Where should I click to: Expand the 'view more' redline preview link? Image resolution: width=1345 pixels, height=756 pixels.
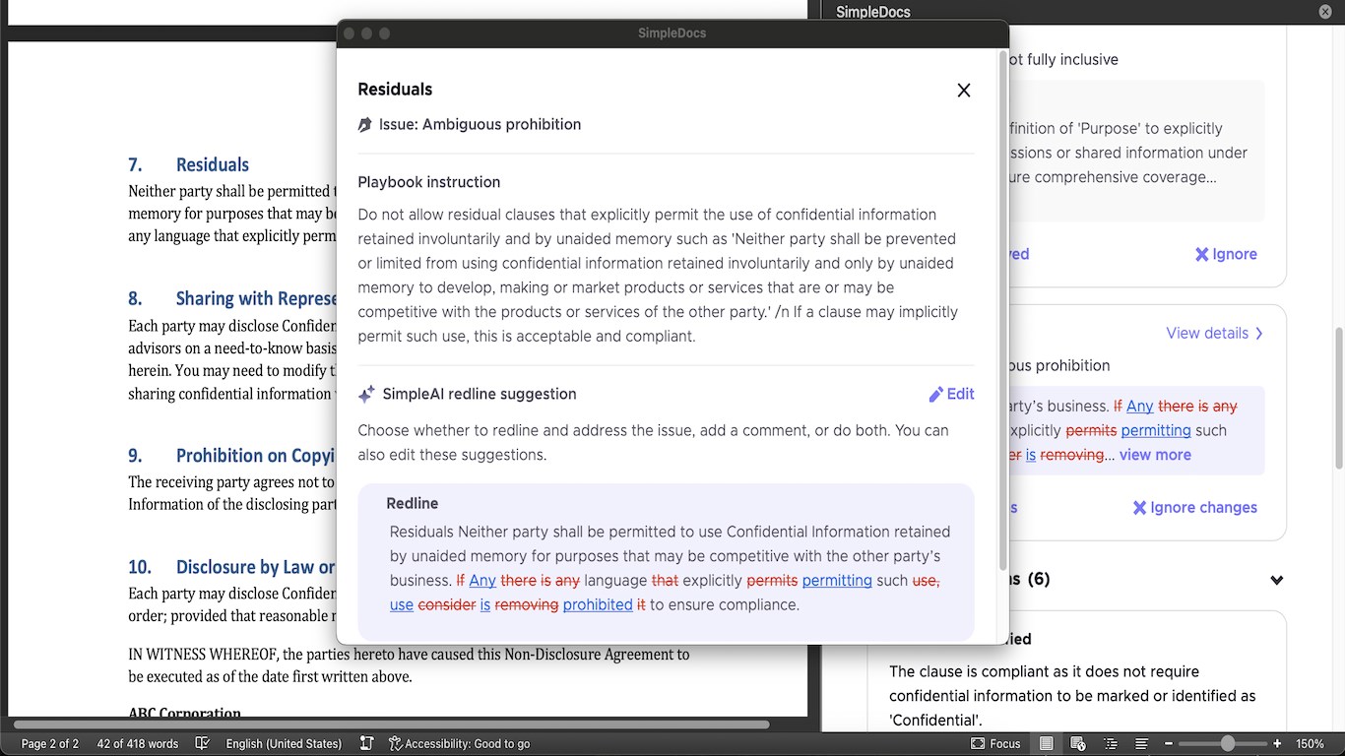[1155, 455]
